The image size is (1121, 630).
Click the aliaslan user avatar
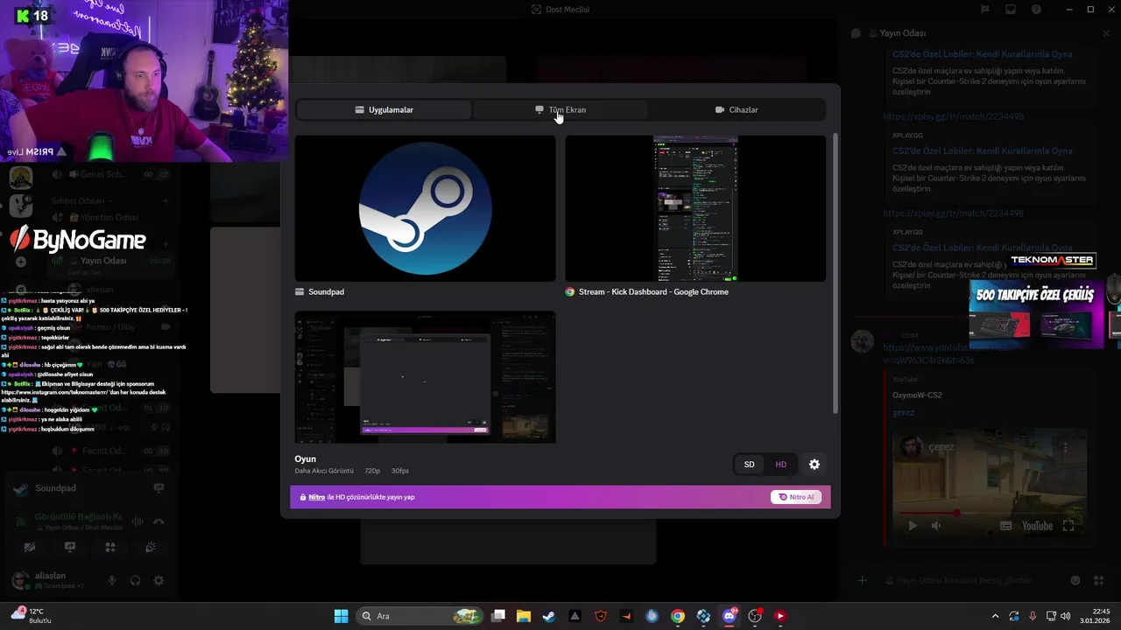coord(20,580)
